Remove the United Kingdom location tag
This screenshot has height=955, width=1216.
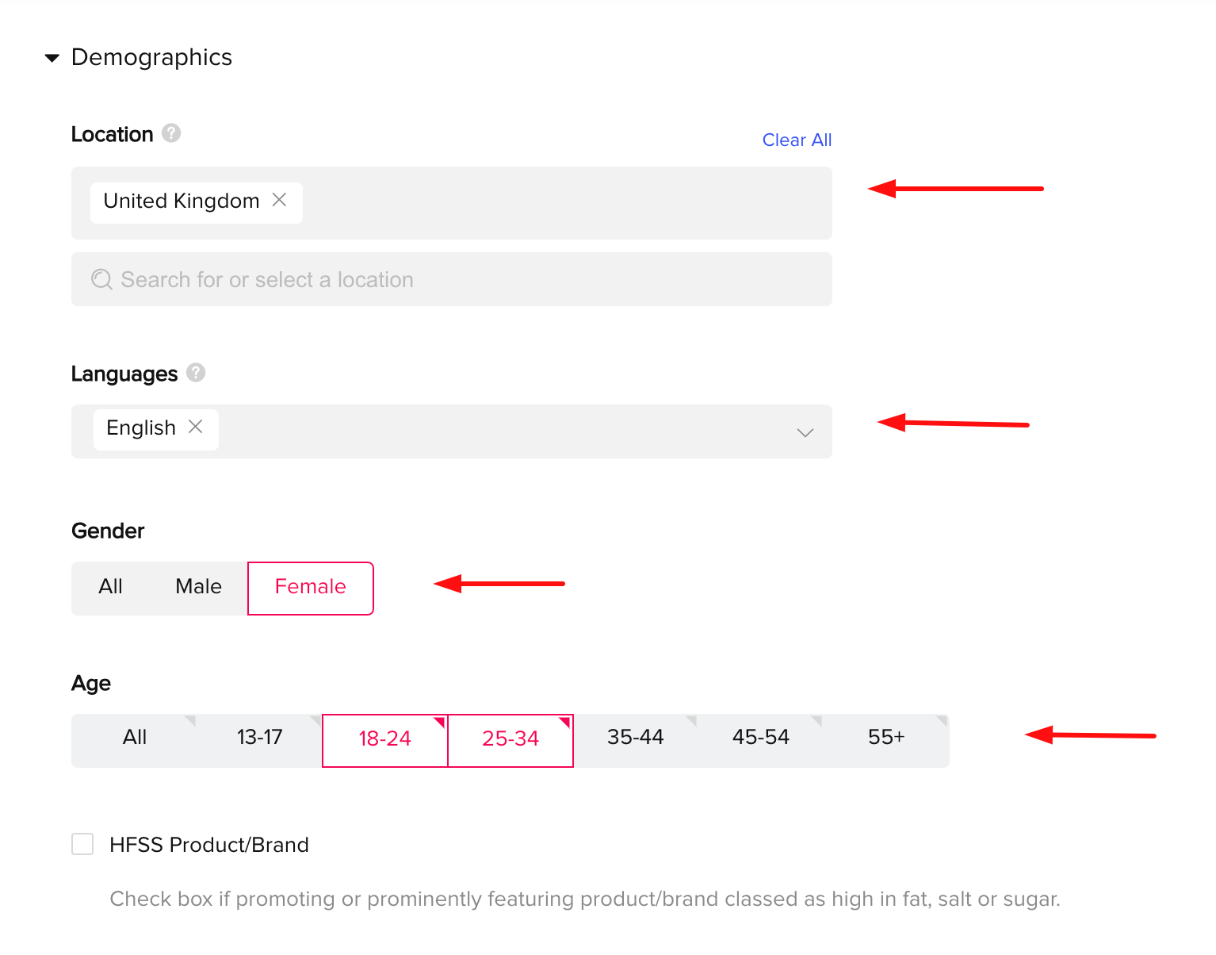pyautogui.click(x=279, y=200)
